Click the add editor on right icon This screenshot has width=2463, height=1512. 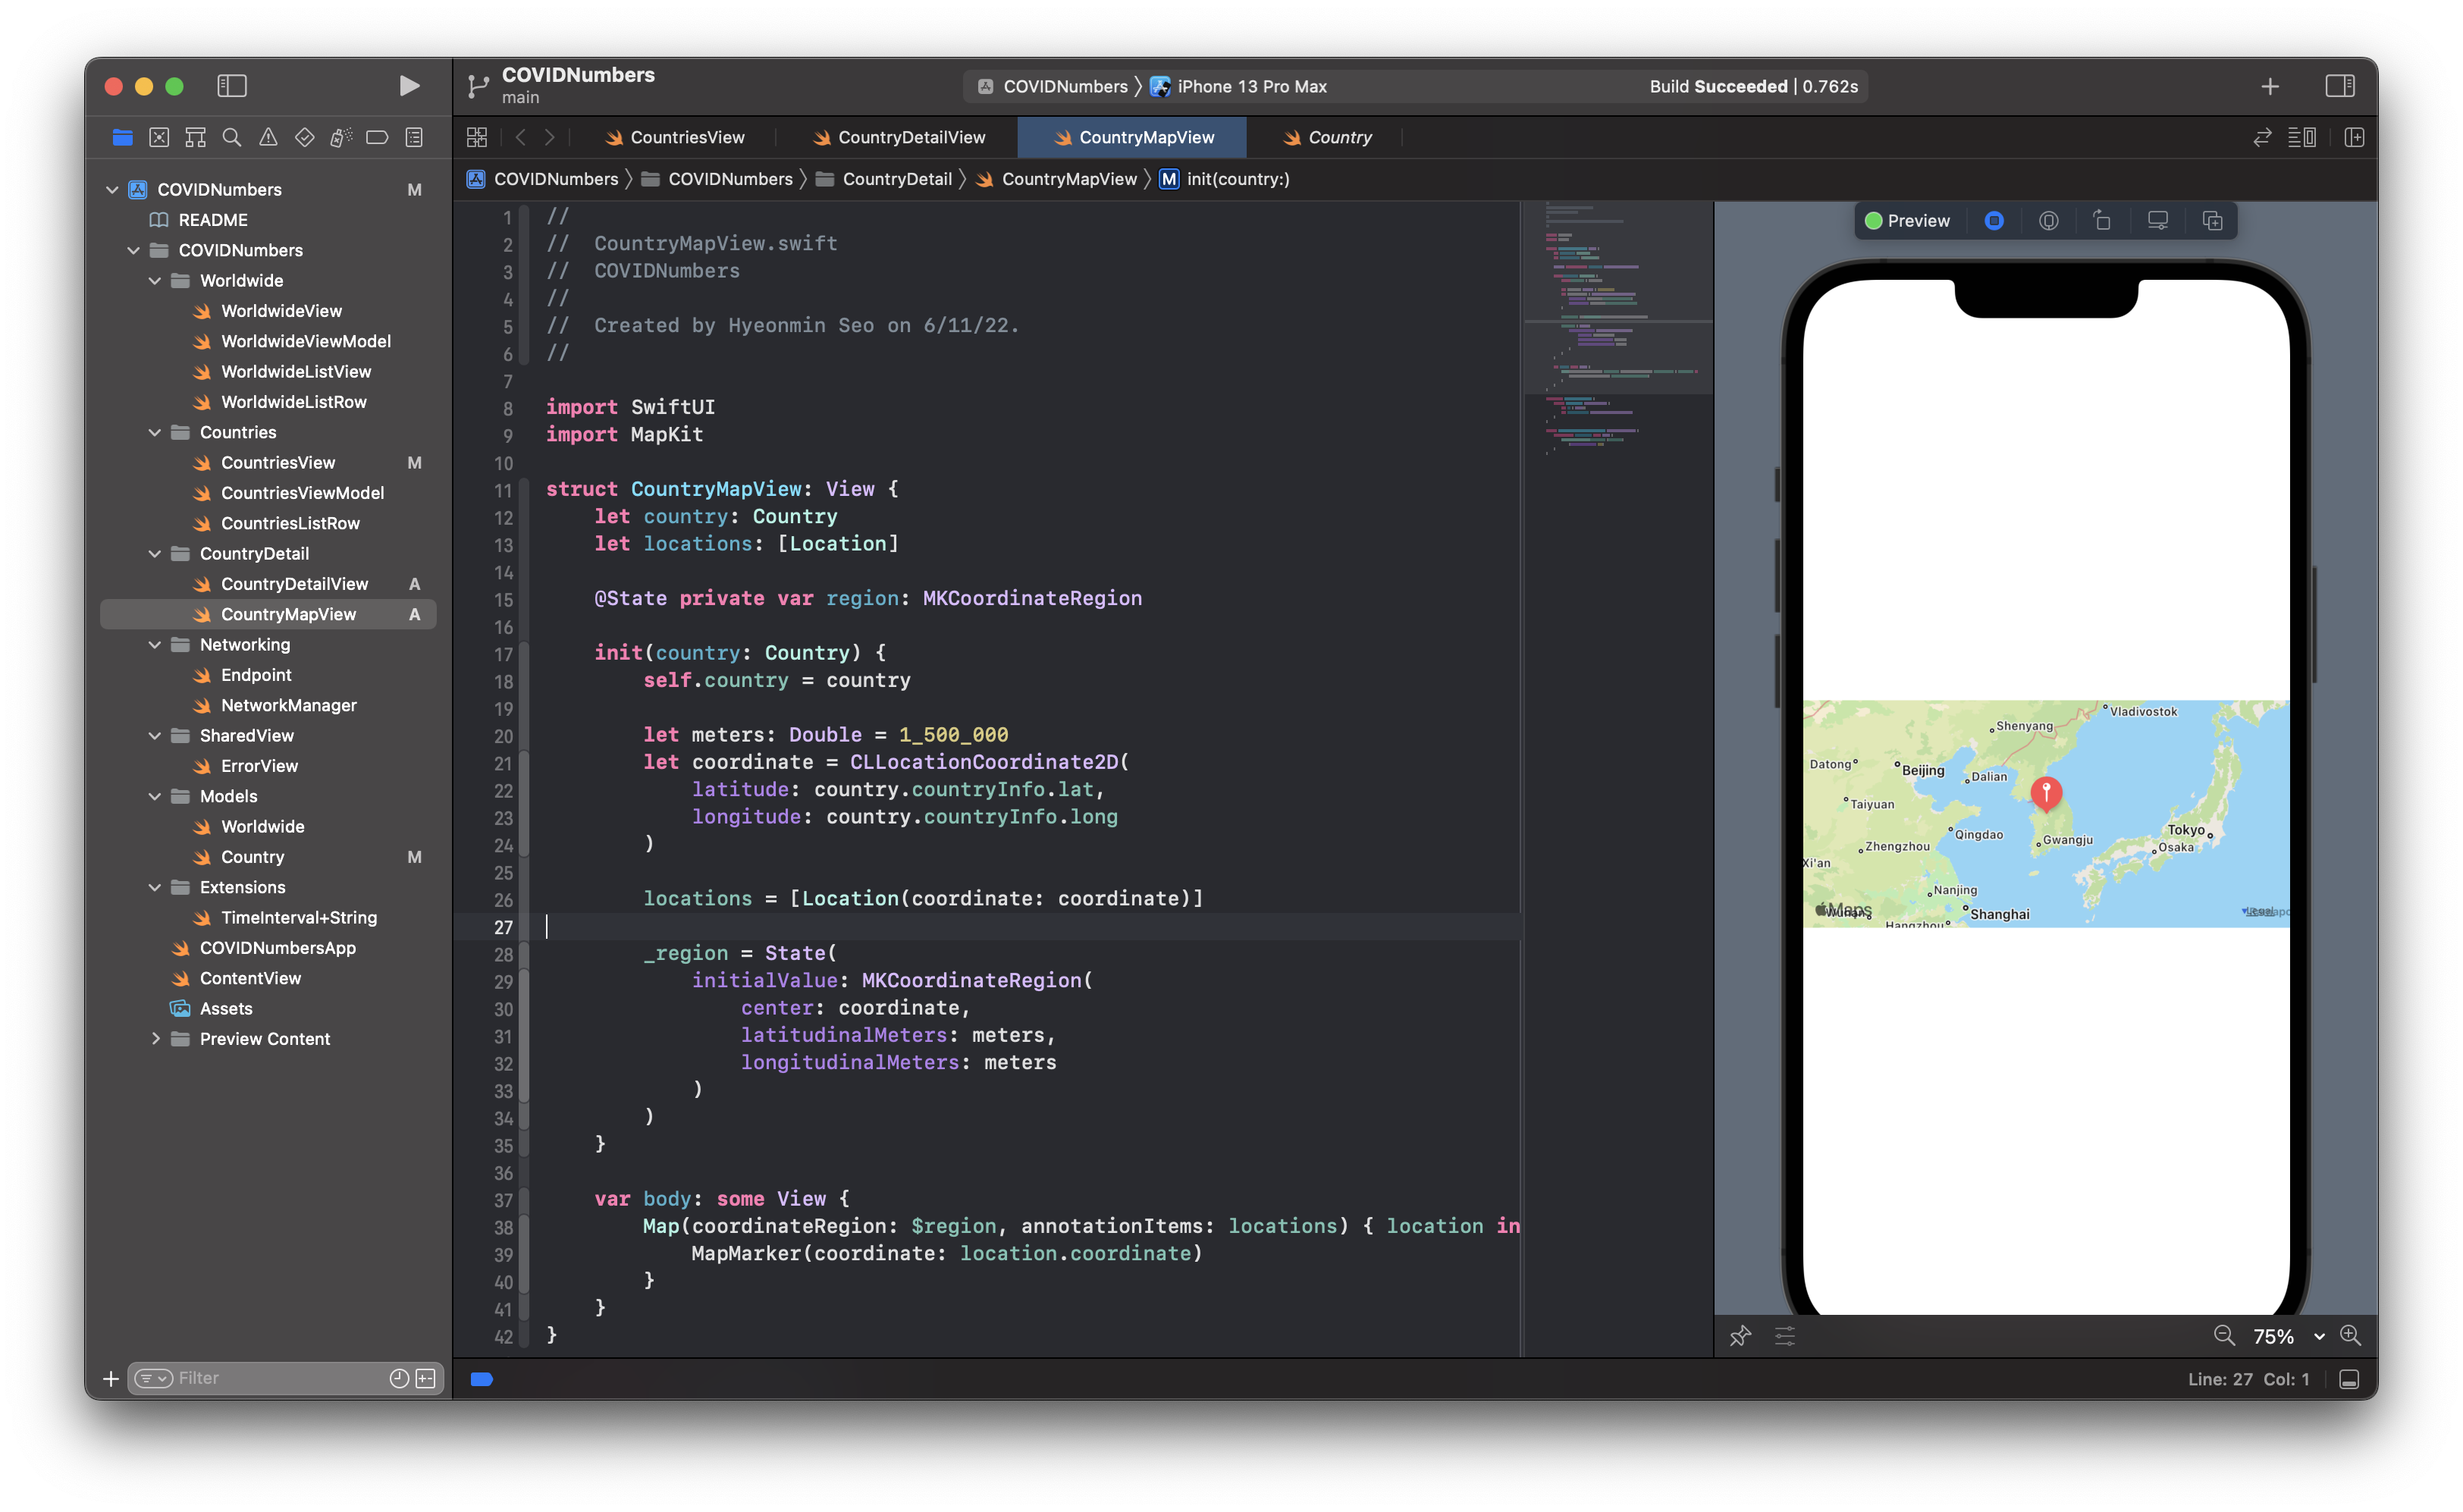2354,137
